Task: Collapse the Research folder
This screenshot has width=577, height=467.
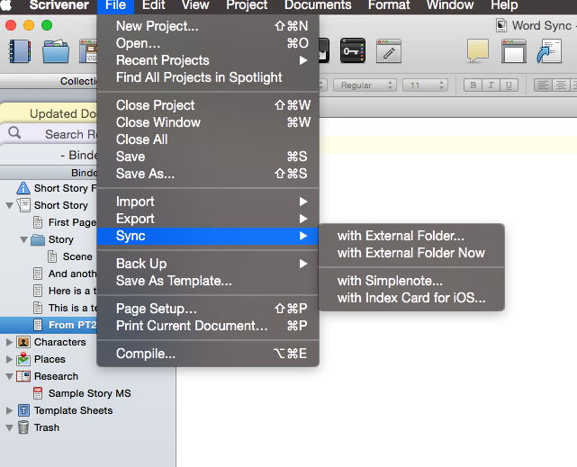Action: 10,376
